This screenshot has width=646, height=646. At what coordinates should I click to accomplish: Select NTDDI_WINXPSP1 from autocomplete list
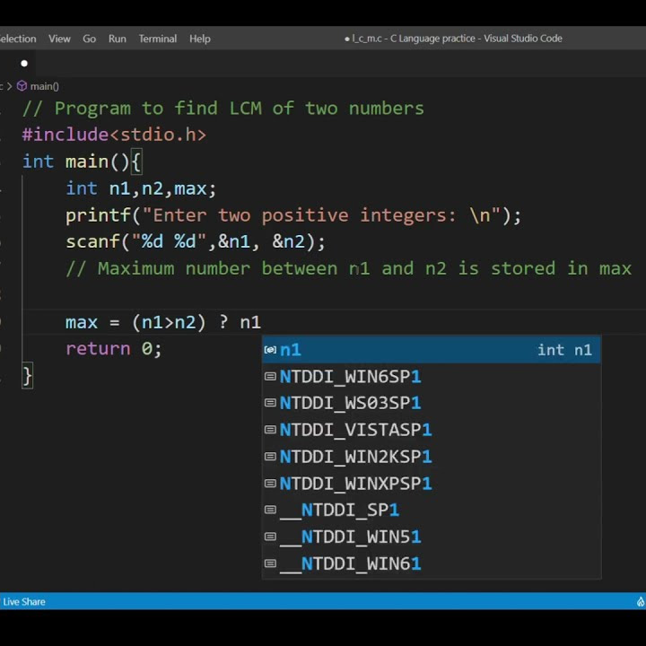[x=432, y=484]
